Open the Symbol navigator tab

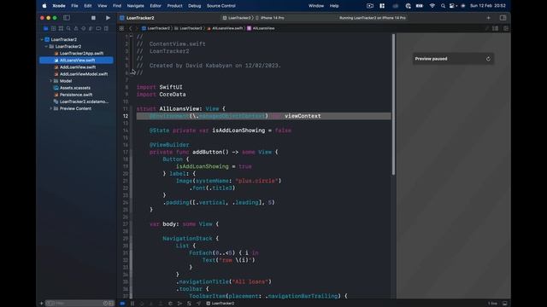pyautogui.click(x=61, y=28)
